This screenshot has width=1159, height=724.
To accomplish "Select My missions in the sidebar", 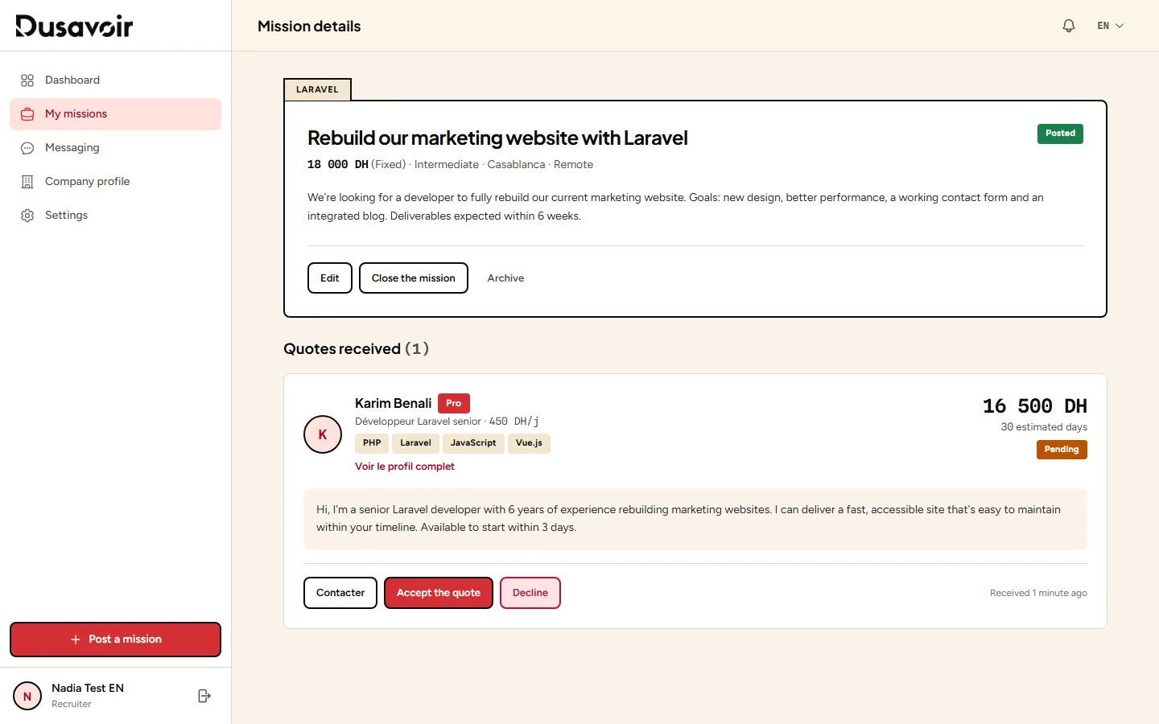I will 115,114.
